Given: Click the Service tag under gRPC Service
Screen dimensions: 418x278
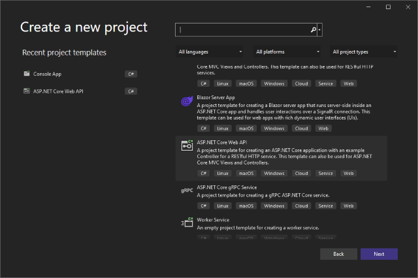Looking at the screenshot, I should (x=326, y=206).
